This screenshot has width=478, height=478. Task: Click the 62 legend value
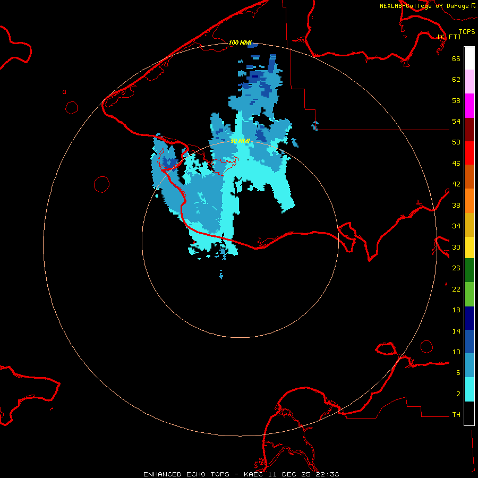pyautogui.click(x=456, y=80)
